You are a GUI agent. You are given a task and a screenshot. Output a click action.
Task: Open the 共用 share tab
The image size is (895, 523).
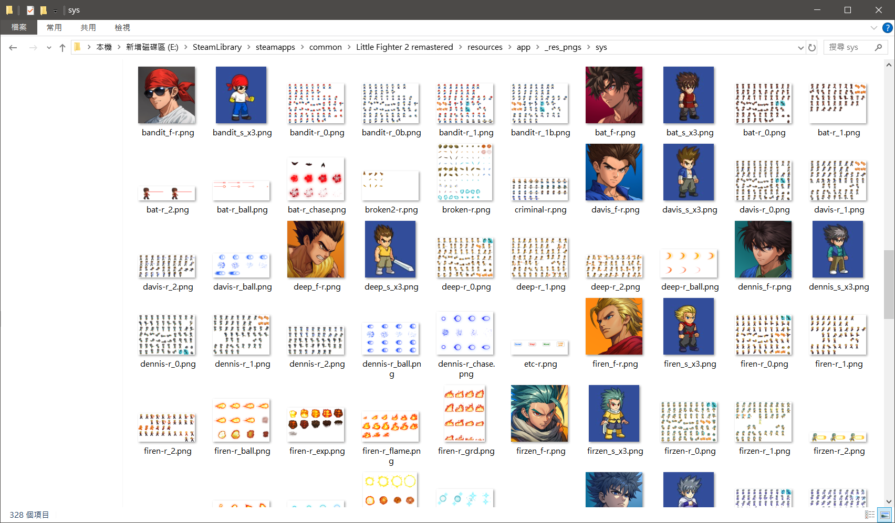(x=88, y=27)
